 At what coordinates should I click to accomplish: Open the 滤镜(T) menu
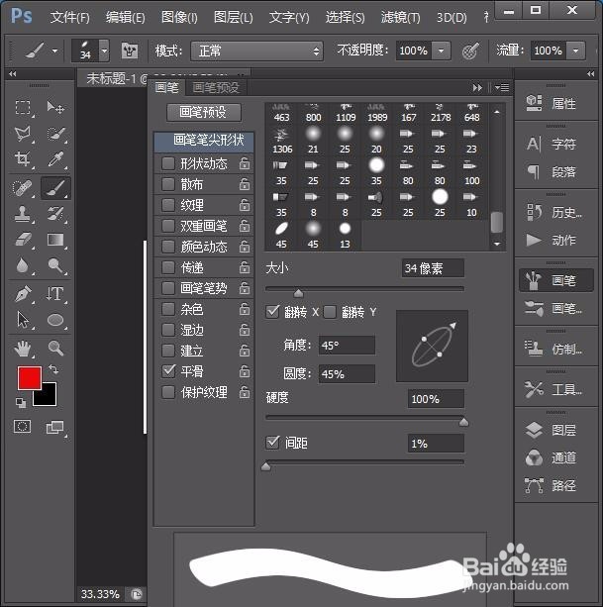click(x=400, y=18)
